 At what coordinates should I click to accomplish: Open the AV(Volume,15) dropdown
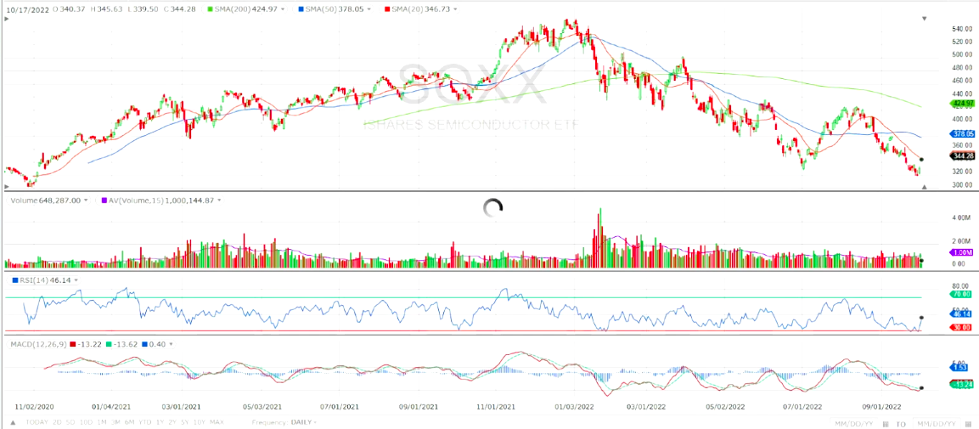point(220,200)
